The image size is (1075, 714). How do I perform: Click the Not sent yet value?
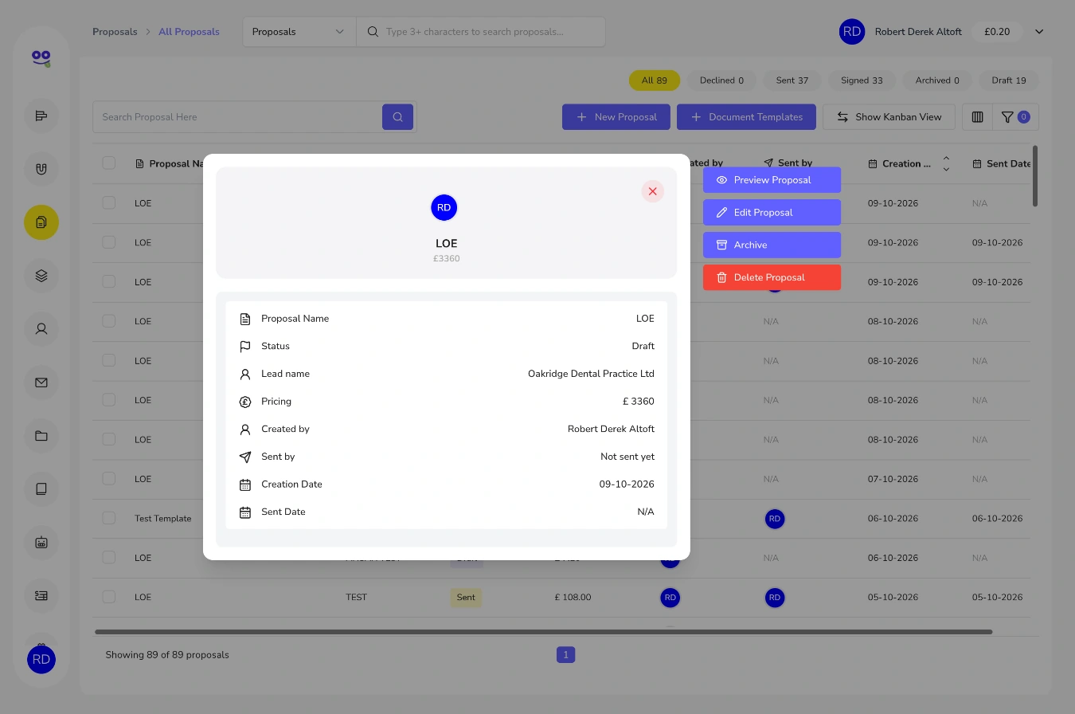click(x=627, y=457)
